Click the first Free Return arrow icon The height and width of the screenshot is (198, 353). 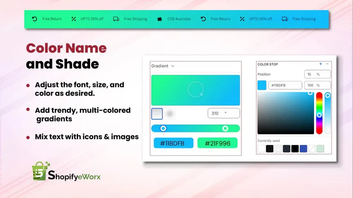34,19
